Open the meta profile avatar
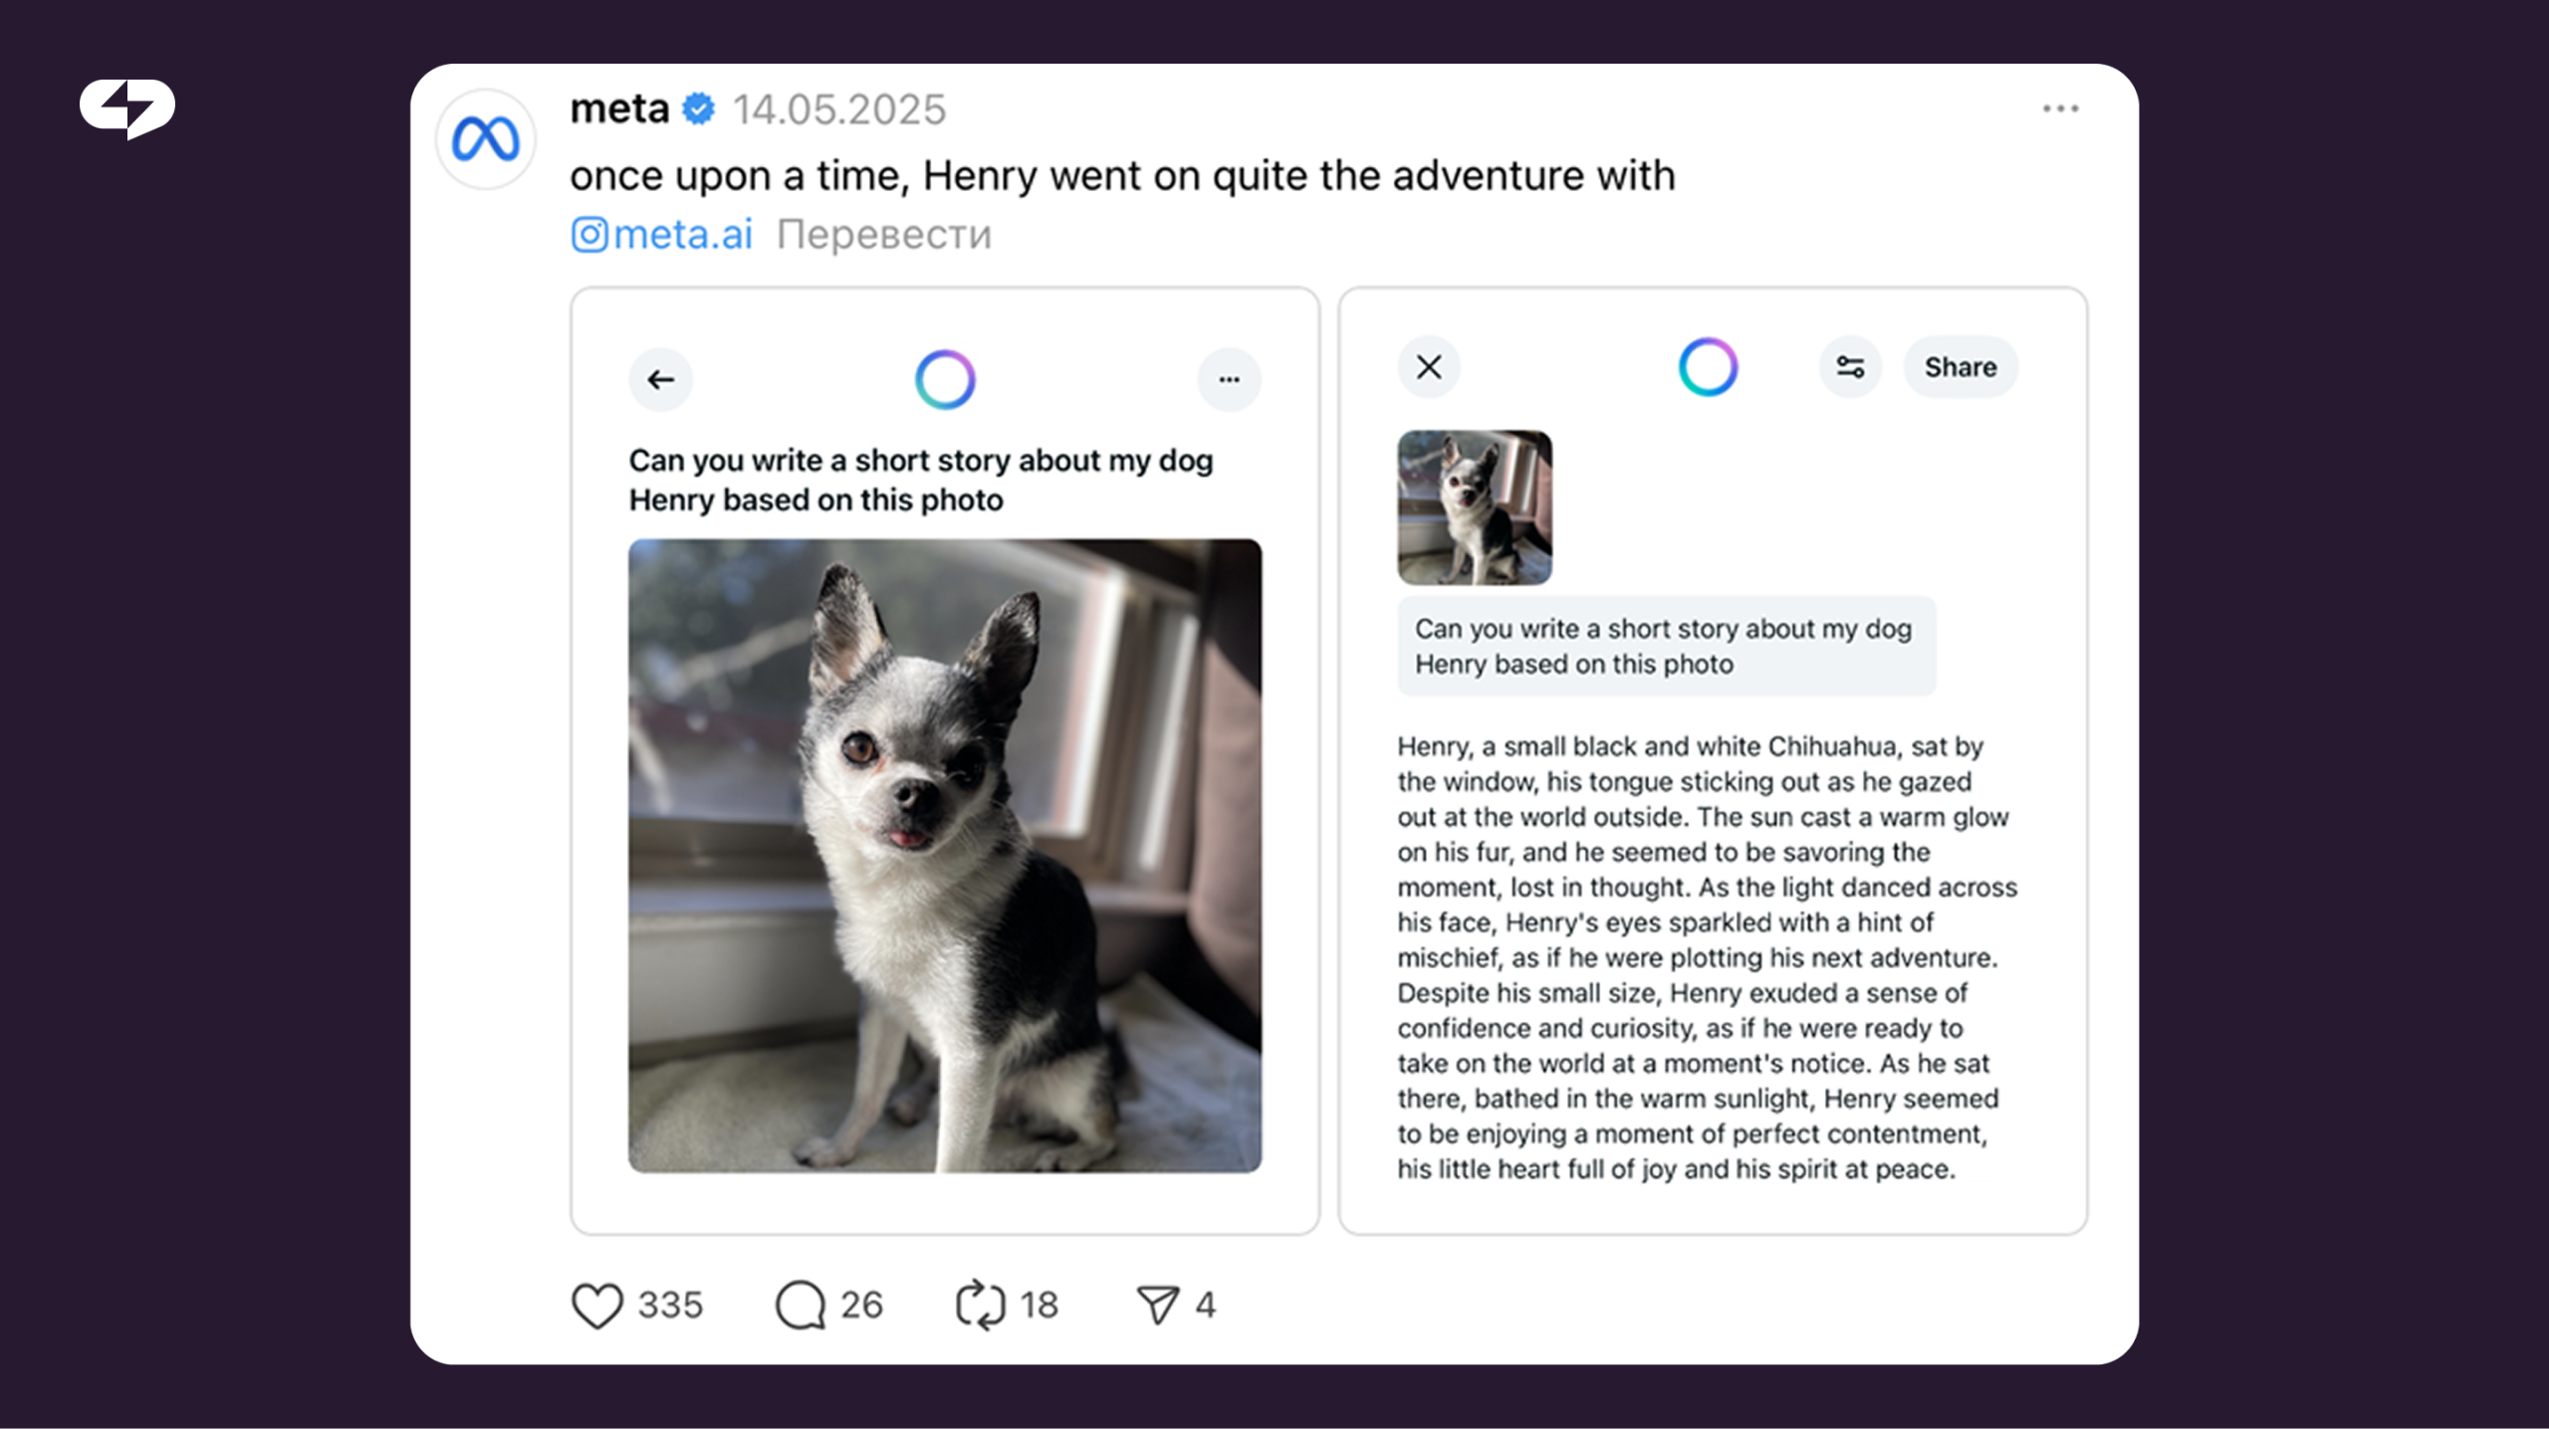The image size is (2549, 1429). tap(485, 138)
